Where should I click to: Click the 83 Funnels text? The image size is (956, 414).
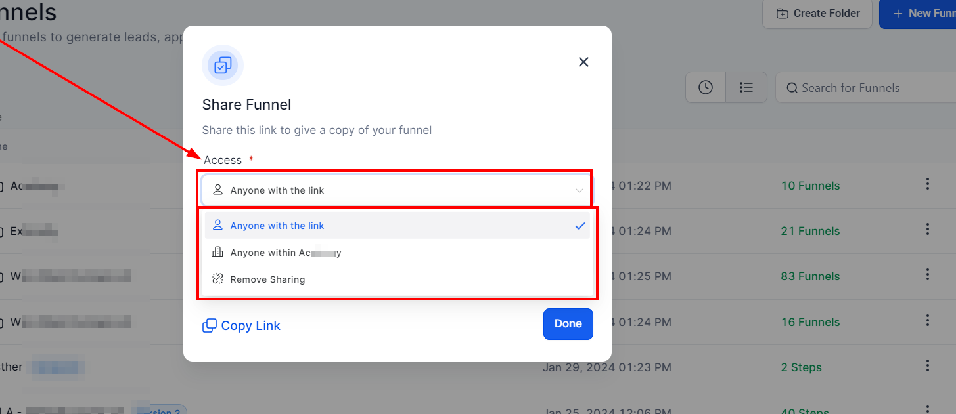tap(810, 276)
